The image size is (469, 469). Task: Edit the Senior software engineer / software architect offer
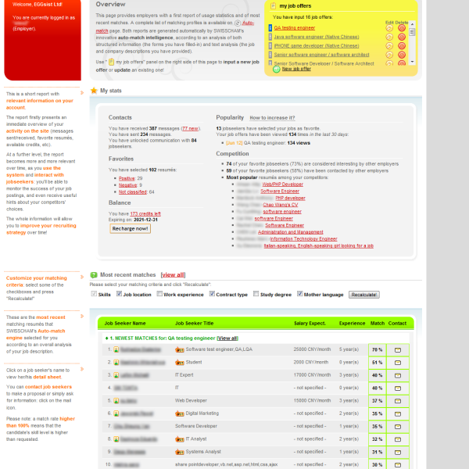pyautogui.click(x=389, y=55)
